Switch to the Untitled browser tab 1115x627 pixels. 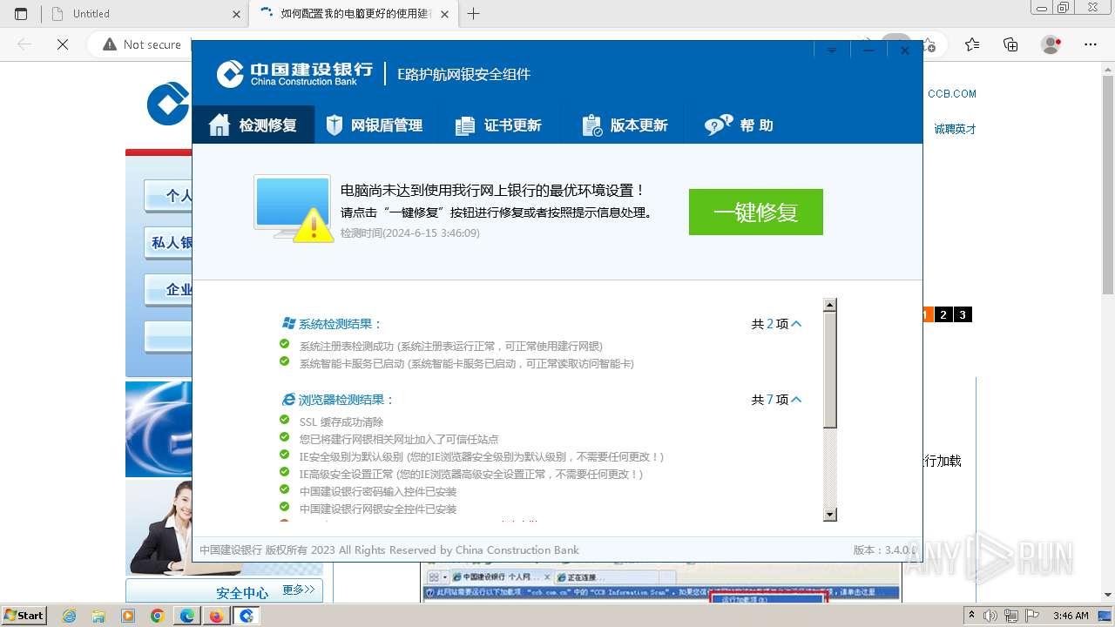[146, 14]
